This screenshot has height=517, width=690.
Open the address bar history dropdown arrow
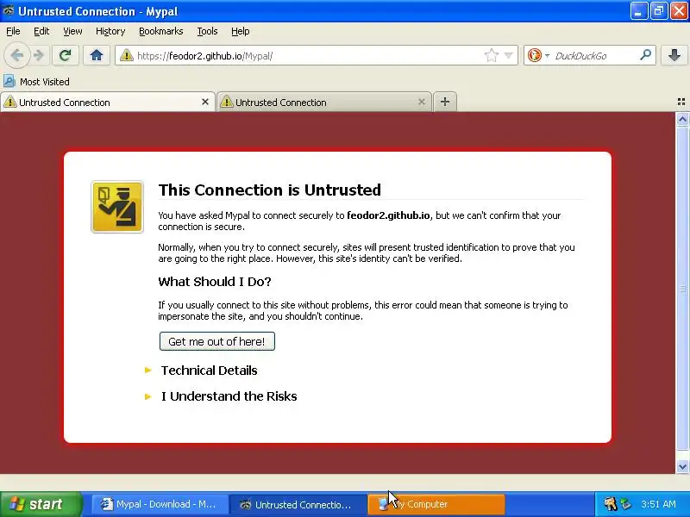[x=509, y=55]
